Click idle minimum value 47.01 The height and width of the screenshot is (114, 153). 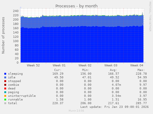[x=87, y=77]
